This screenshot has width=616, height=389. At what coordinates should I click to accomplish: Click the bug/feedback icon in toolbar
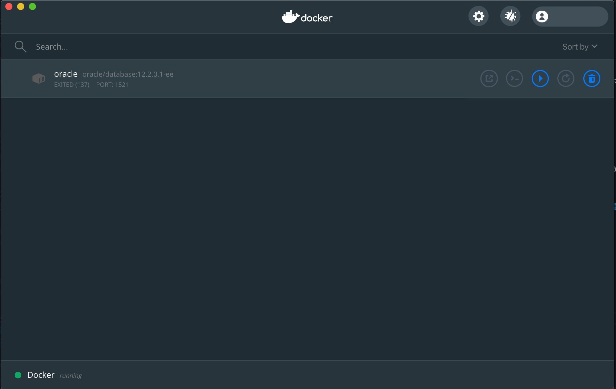(510, 16)
